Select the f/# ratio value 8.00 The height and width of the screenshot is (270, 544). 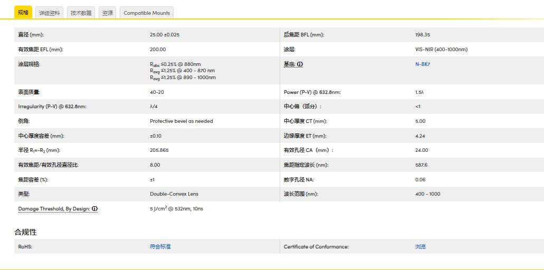tap(155, 165)
